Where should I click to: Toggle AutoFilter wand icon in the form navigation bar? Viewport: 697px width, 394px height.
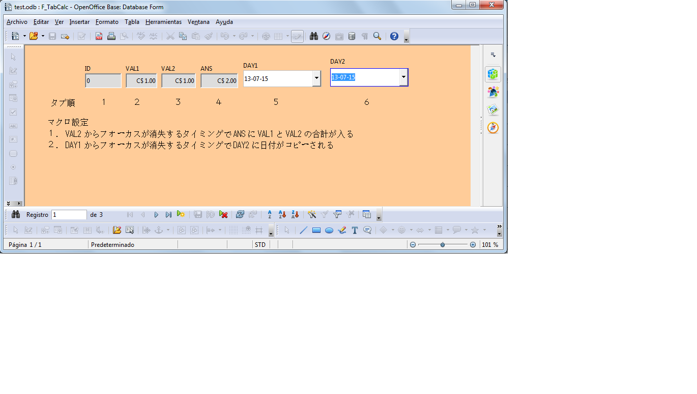(x=312, y=215)
